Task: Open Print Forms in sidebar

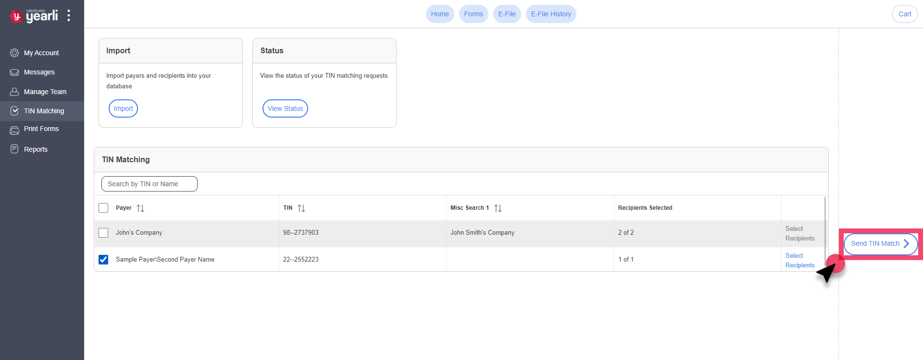Action: (x=42, y=129)
